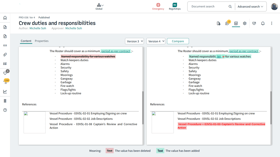280x157 pixels.
Task: Open analytics chart icon in sidebar
Action: [5, 91]
